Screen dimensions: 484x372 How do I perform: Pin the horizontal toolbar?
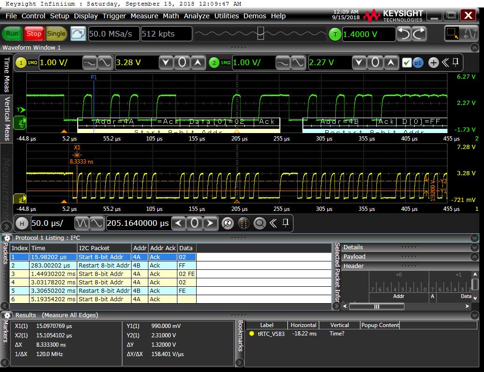286,223
